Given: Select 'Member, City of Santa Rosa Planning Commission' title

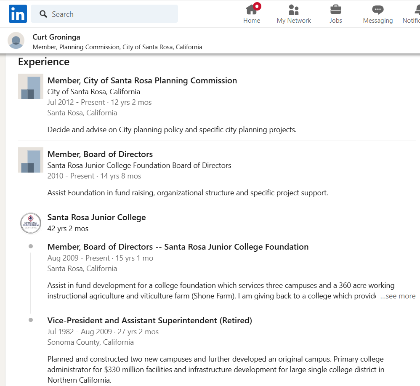Looking at the screenshot, I should point(142,81).
